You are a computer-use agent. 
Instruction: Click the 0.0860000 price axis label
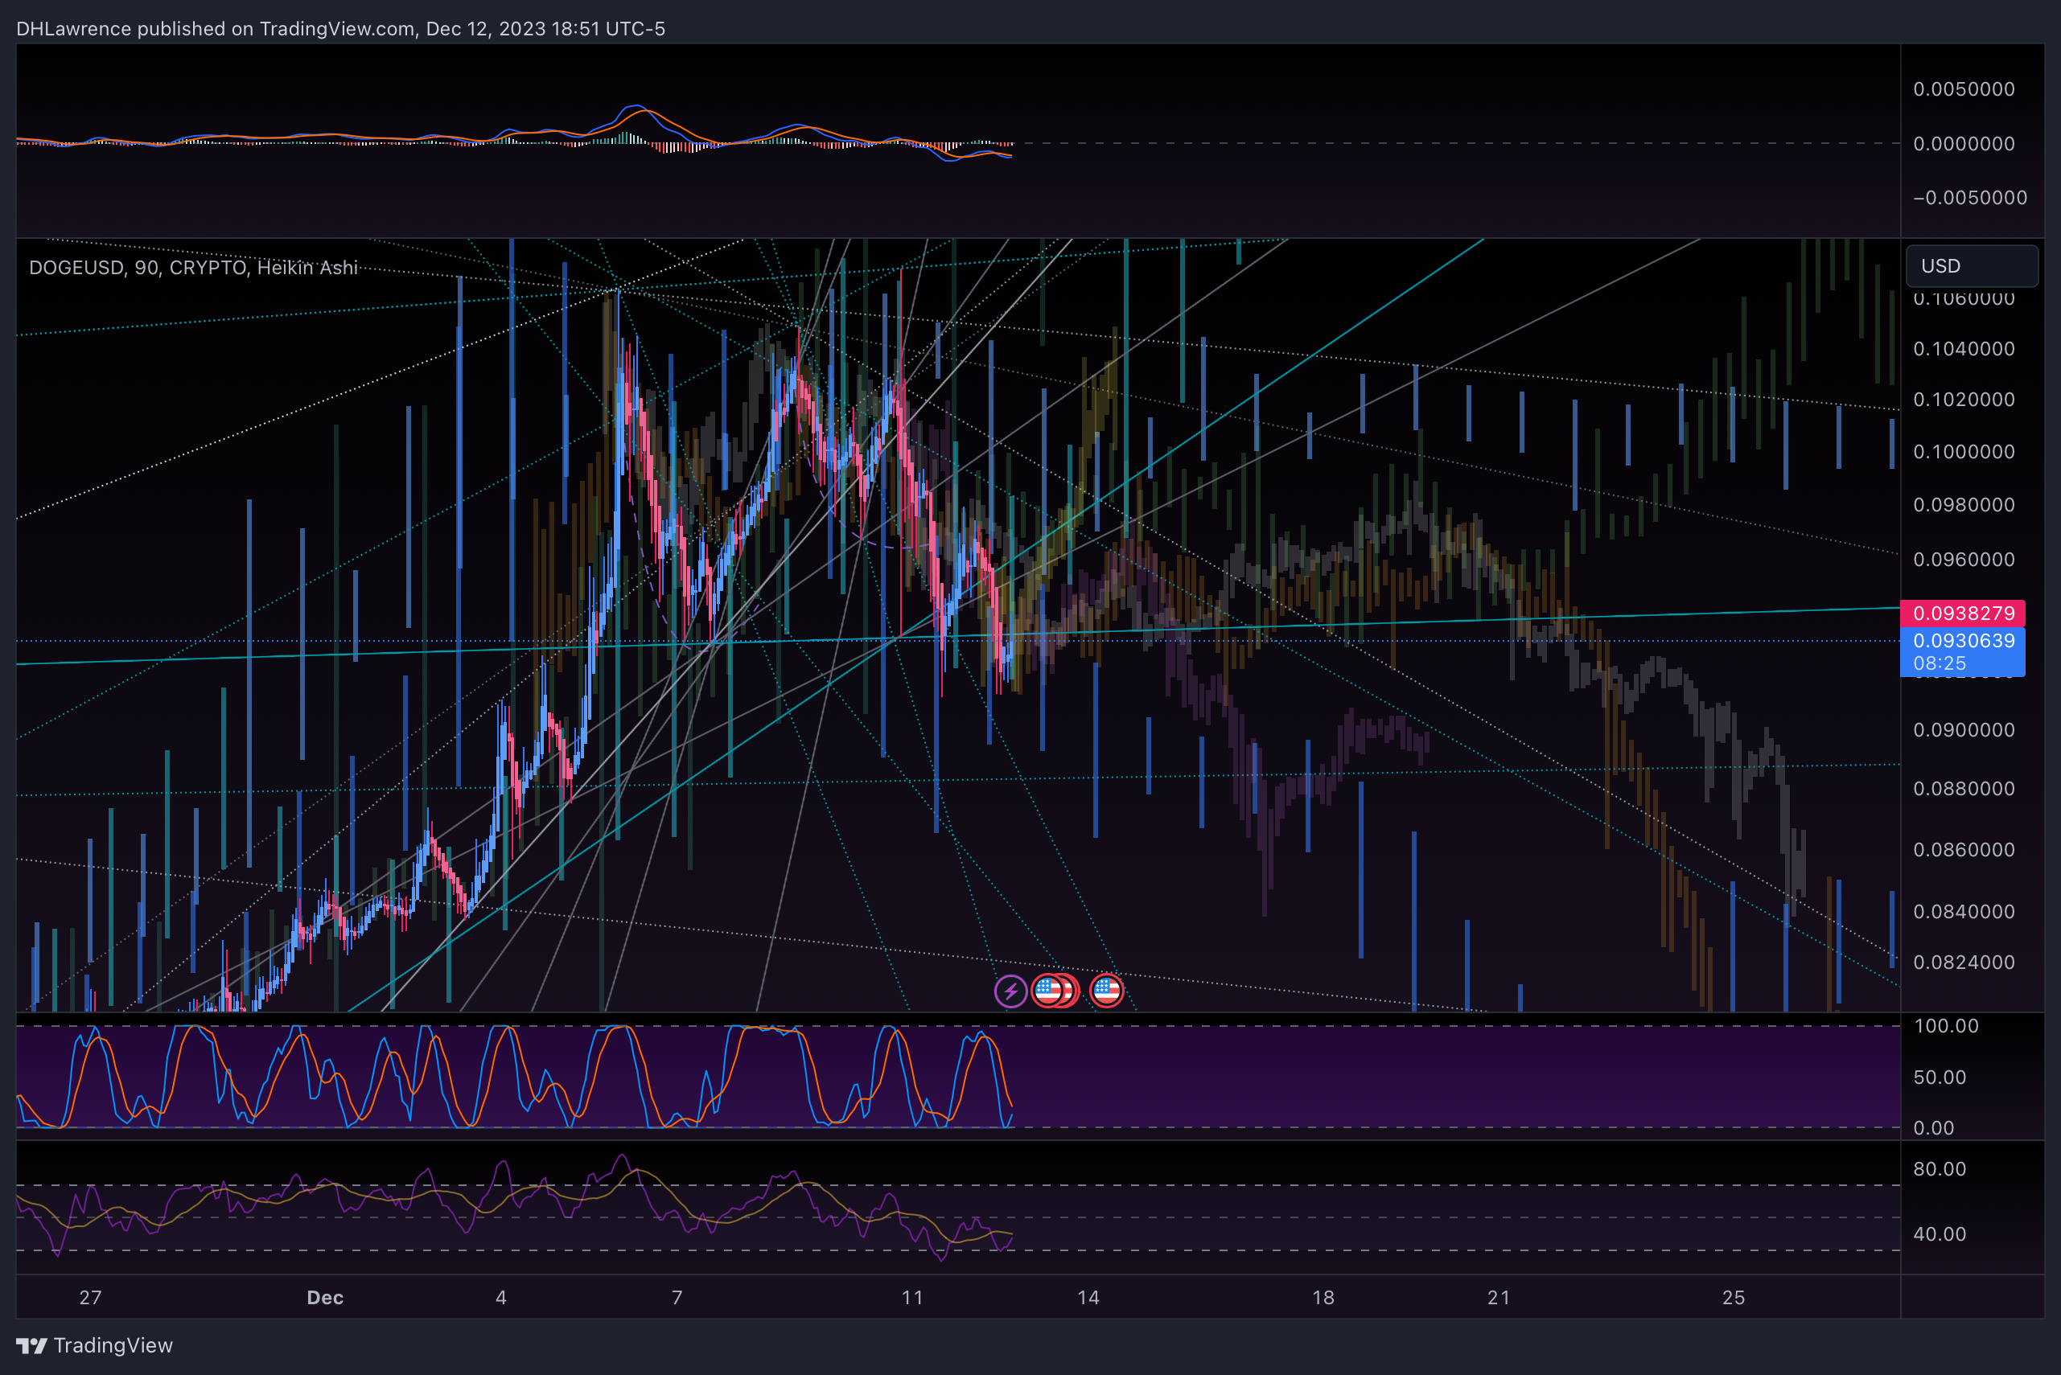click(1964, 850)
